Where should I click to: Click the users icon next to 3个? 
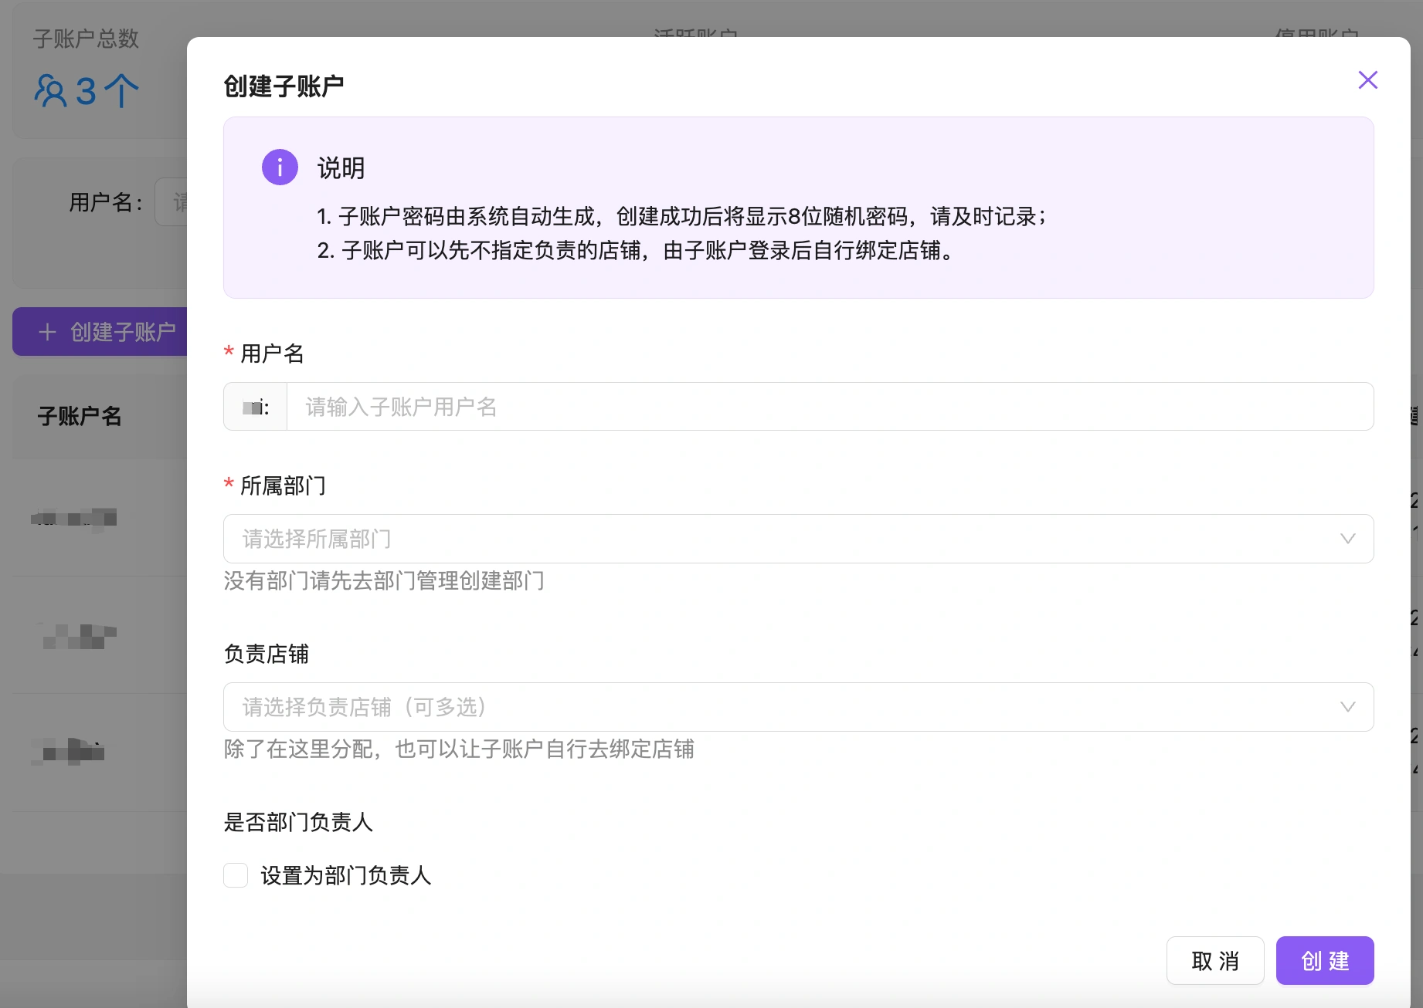tap(51, 90)
